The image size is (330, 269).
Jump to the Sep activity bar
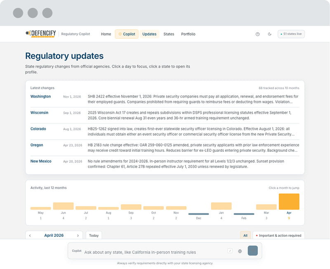pos(131,207)
